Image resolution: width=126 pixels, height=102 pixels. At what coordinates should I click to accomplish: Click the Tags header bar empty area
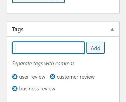coord(66,29)
